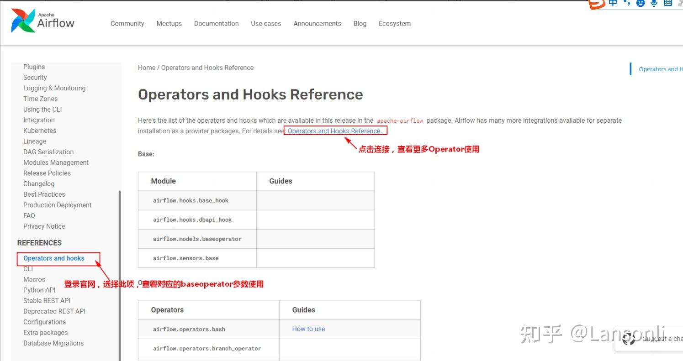Open the IME emoji panel
Image resolution: width=683 pixels, height=361 pixels.
pos(641,3)
